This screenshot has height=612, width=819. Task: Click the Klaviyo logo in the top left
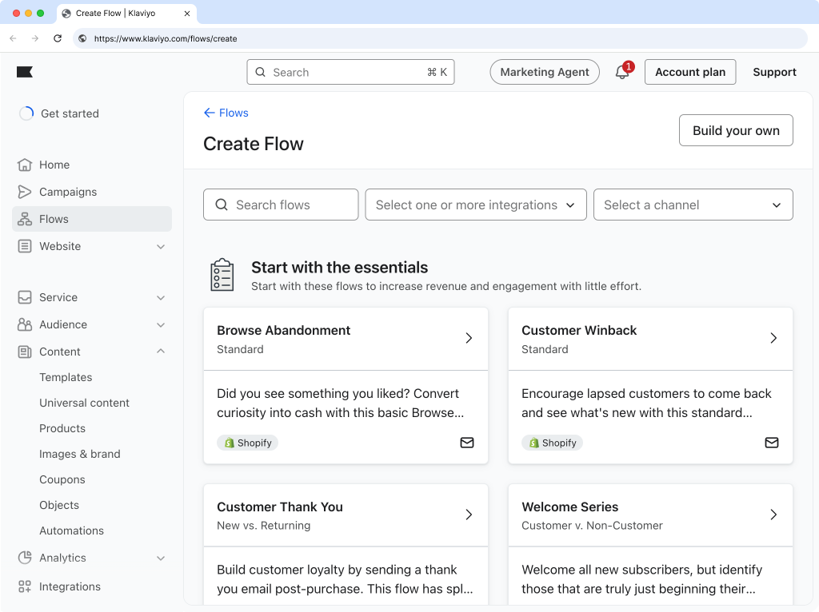tap(25, 72)
